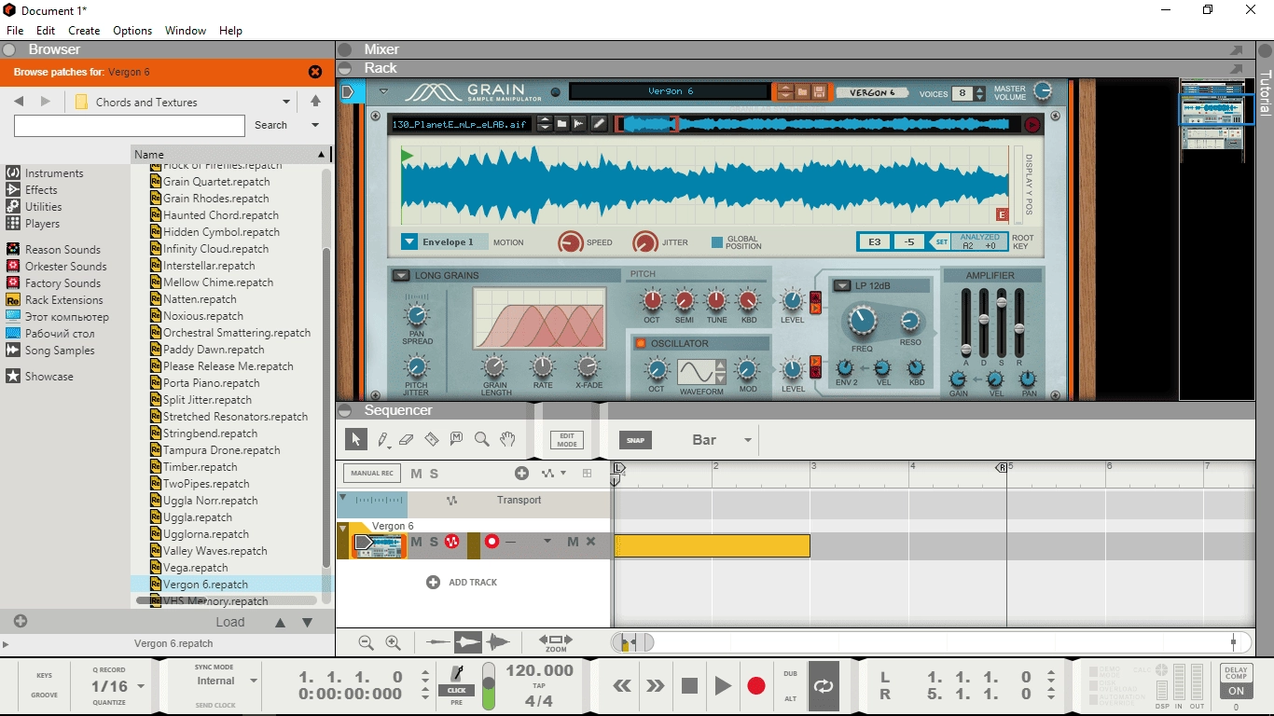Click the save patch floppy icon in Grain

coord(819,92)
